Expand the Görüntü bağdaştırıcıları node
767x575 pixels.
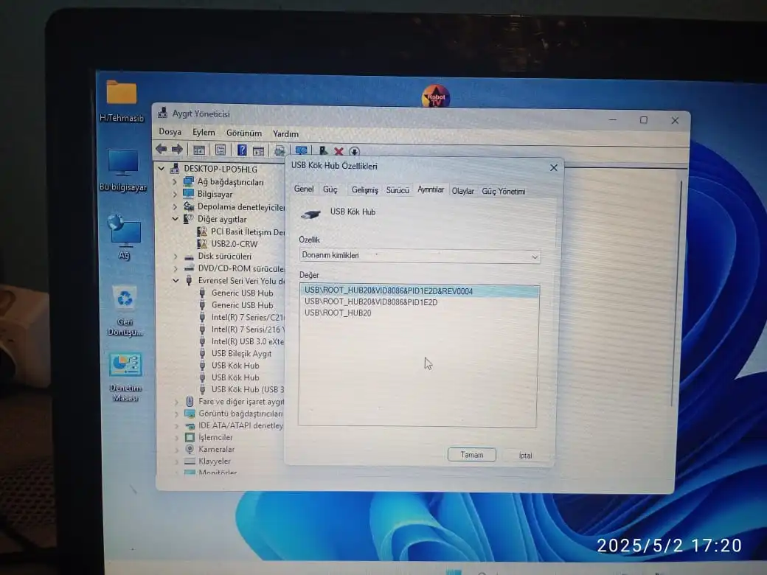[176, 414]
